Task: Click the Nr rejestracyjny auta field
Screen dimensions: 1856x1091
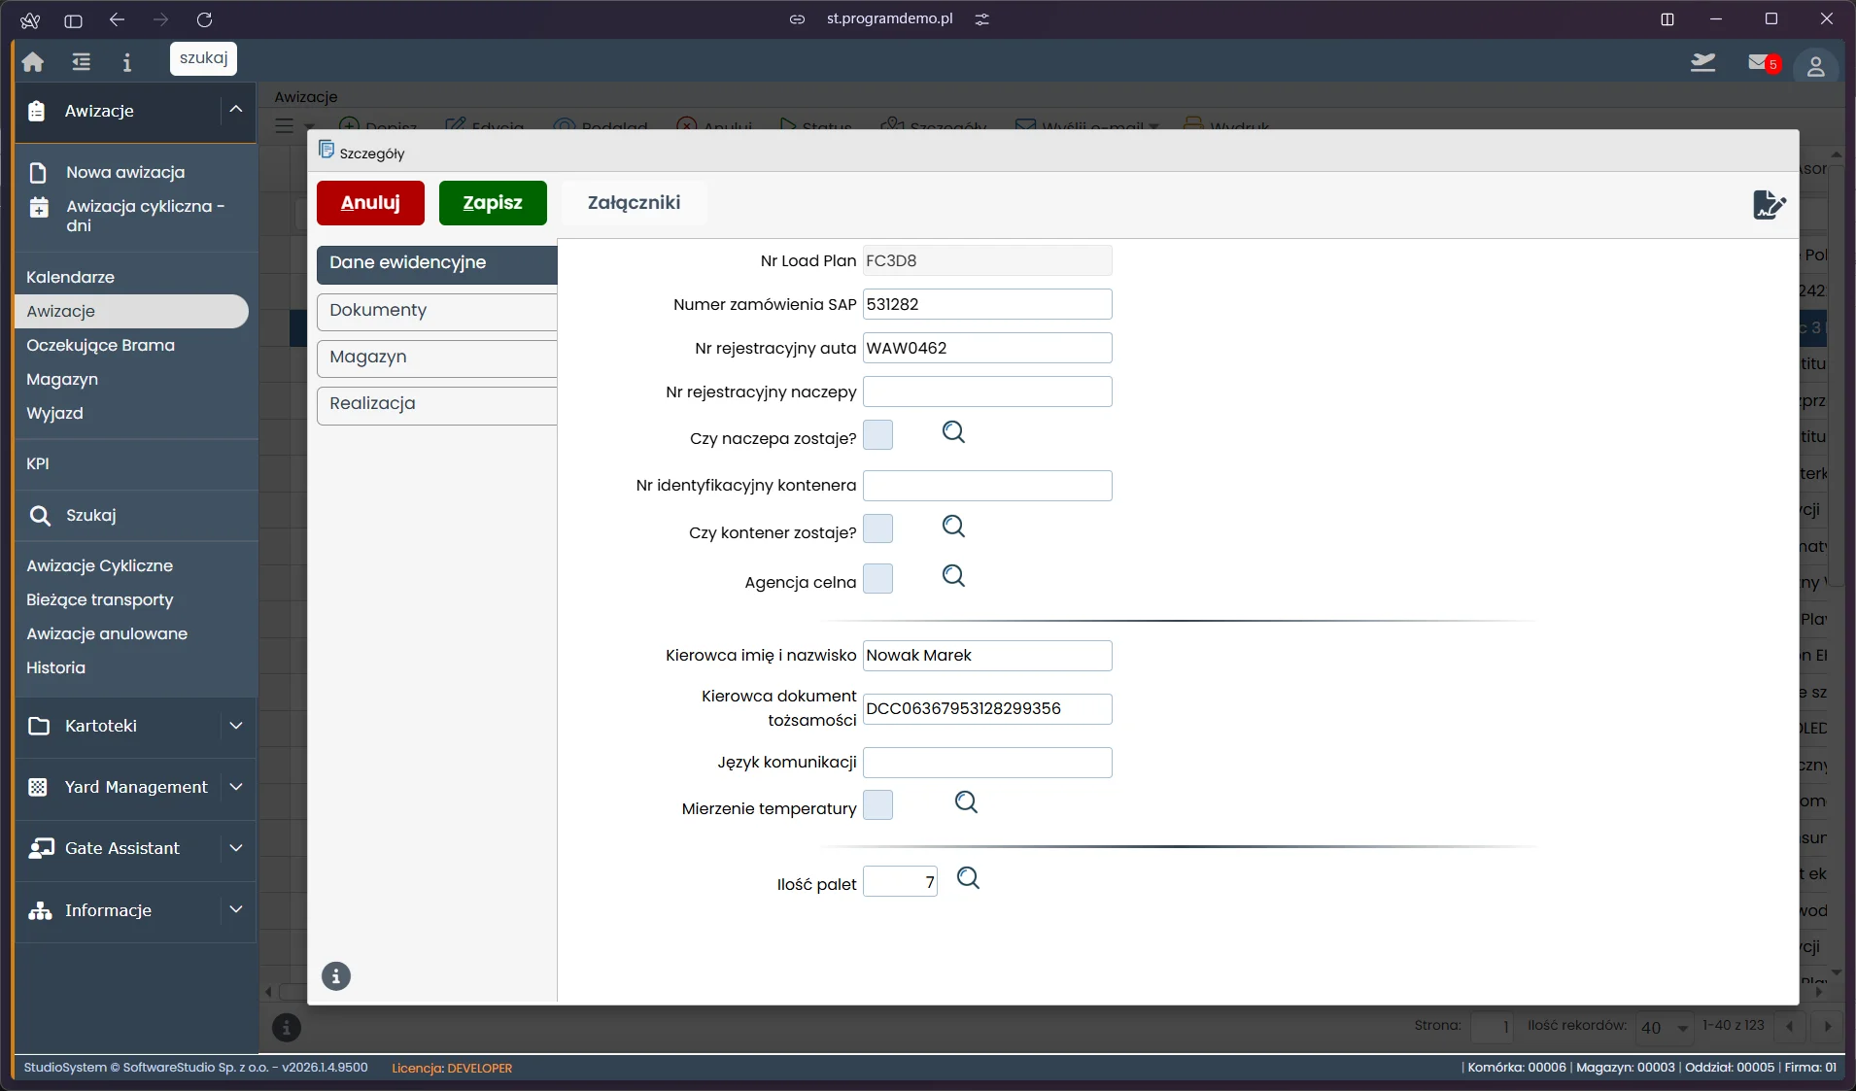Action: point(987,348)
